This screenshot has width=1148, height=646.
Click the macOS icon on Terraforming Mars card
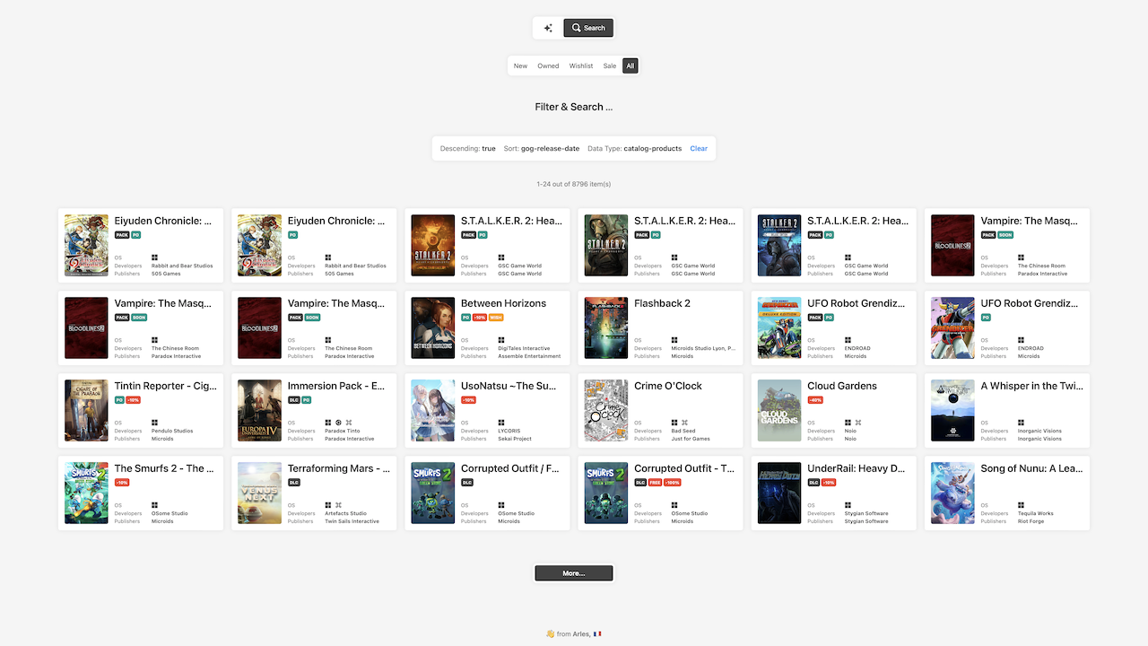click(x=338, y=506)
